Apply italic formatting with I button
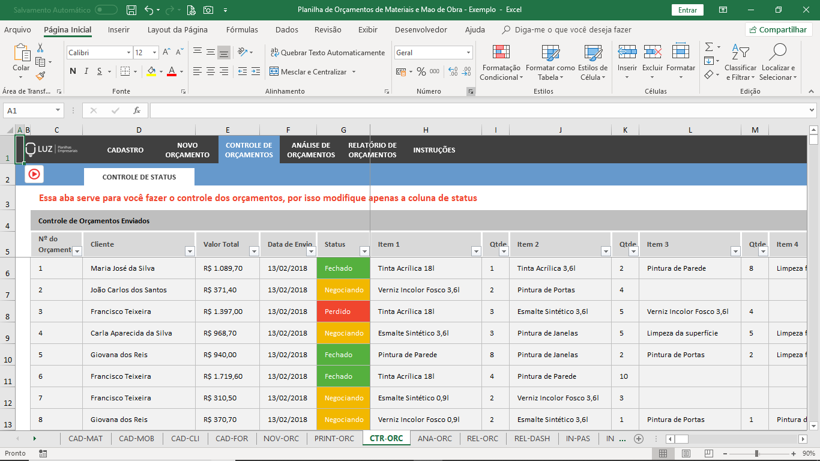 pyautogui.click(x=86, y=71)
